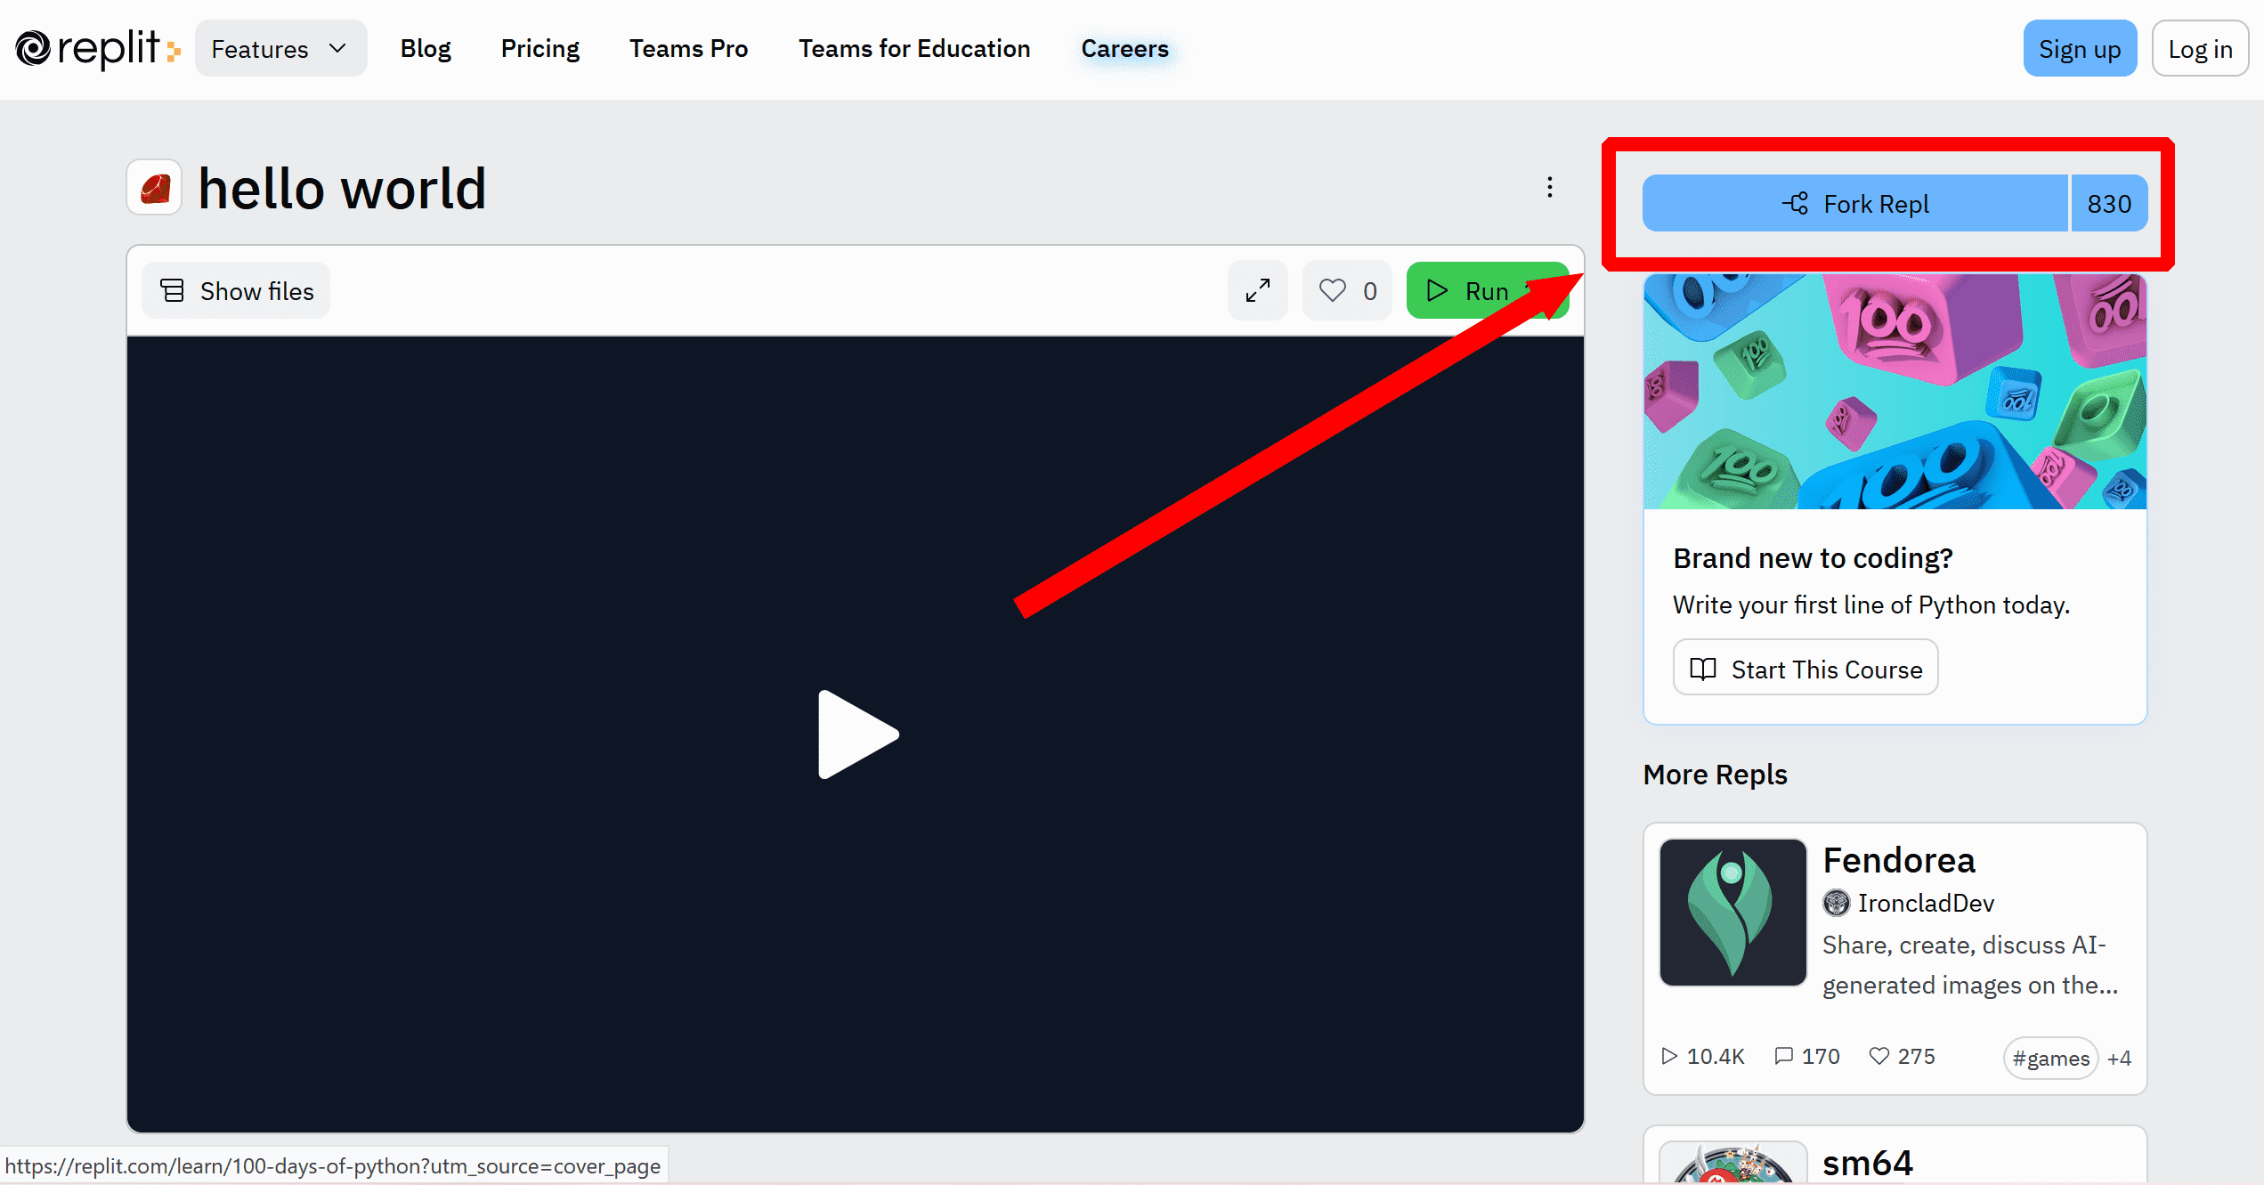The width and height of the screenshot is (2264, 1185).
Task: Click the Start This Course button
Action: (1806, 669)
